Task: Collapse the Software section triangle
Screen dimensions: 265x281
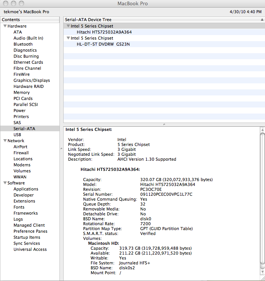Action: (x=5, y=183)
